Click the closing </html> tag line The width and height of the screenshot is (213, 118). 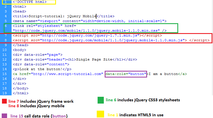[x=21, y=93]
